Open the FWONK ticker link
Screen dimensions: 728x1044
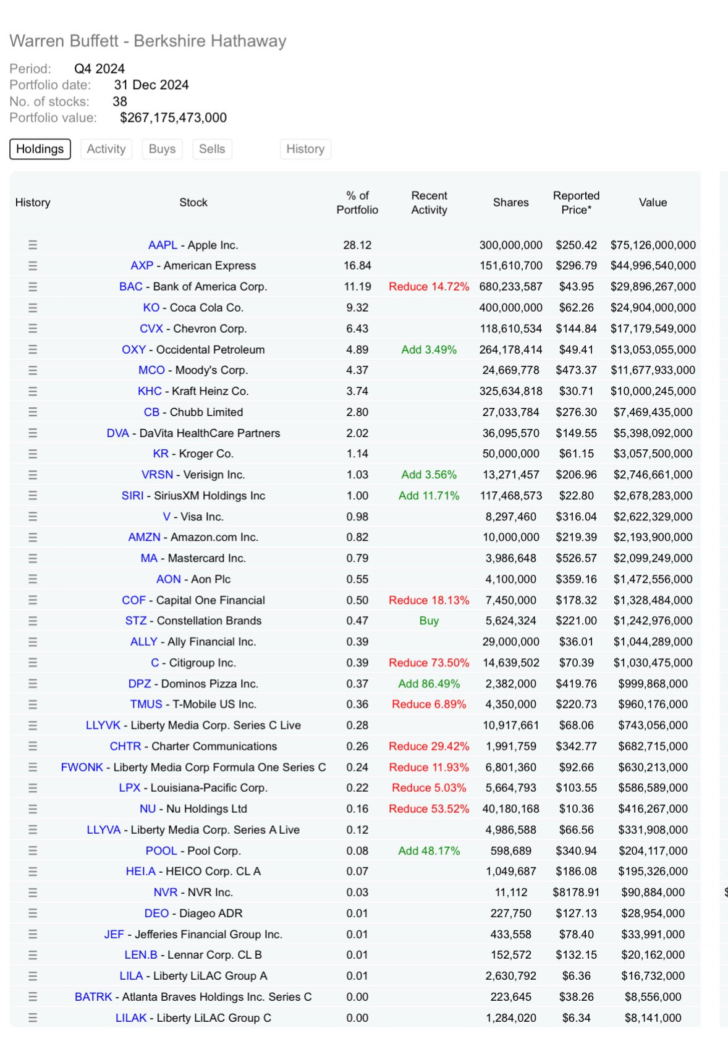tap(82, 767)
